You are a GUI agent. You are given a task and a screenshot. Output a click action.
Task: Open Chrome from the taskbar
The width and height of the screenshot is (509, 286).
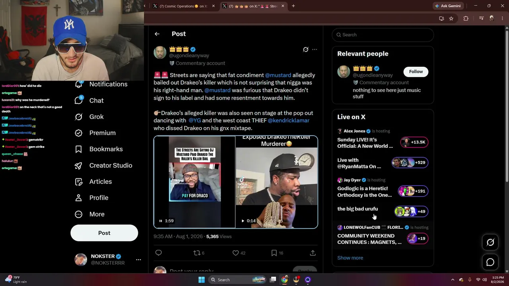284,280
